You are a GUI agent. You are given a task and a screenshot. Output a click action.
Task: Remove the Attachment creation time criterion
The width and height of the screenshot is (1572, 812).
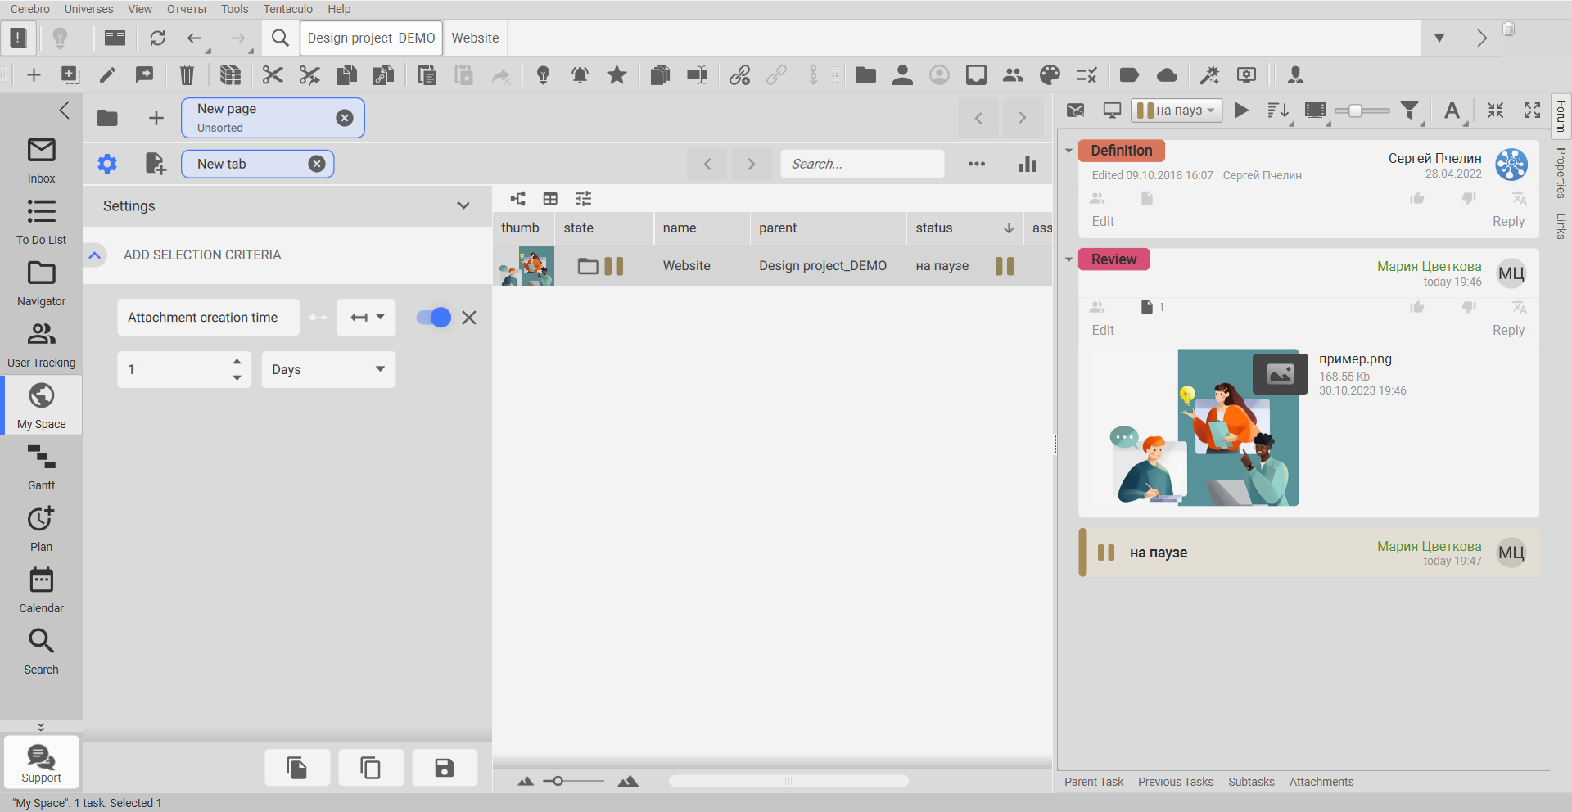(469, 318)
